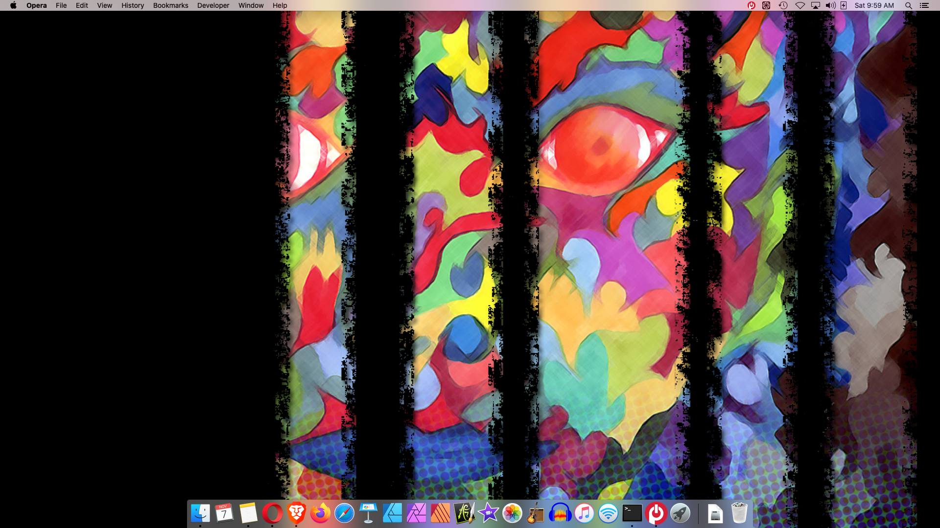Open the paintbrush script app in Dock

[x=464, y=513]
